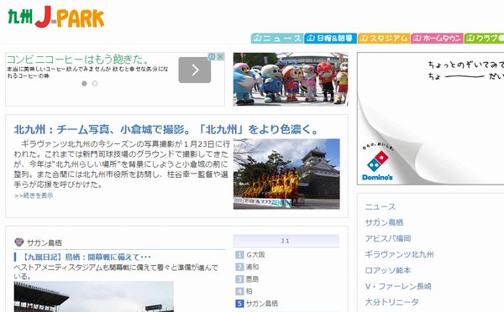Click the Kokura castle team photo
This screenshot has width=504, height=312.
(286, 174)
